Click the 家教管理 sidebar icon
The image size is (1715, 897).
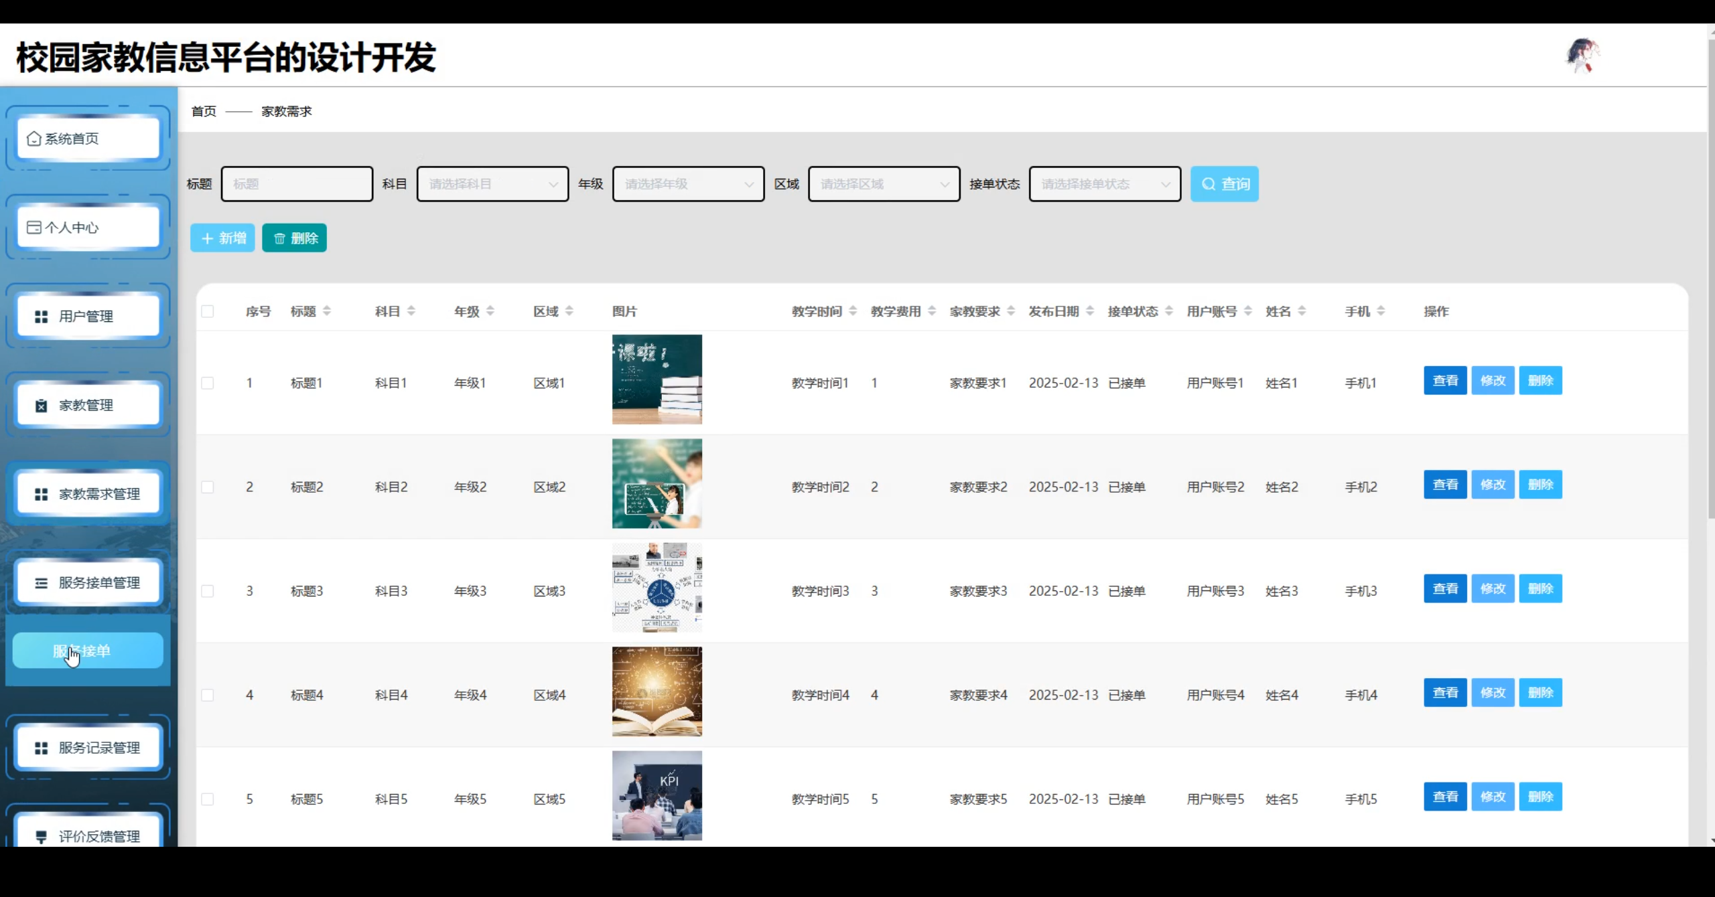(x=40, y=404)
